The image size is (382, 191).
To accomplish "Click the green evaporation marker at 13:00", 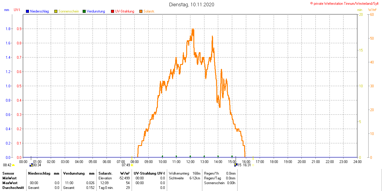I will 204,156.
